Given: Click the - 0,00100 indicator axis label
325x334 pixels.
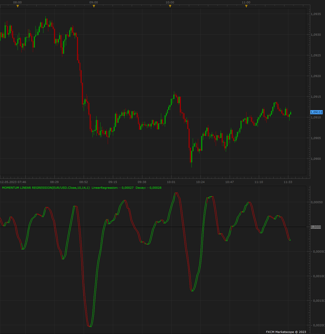Looking at the screenshot, I should (318, 276).
